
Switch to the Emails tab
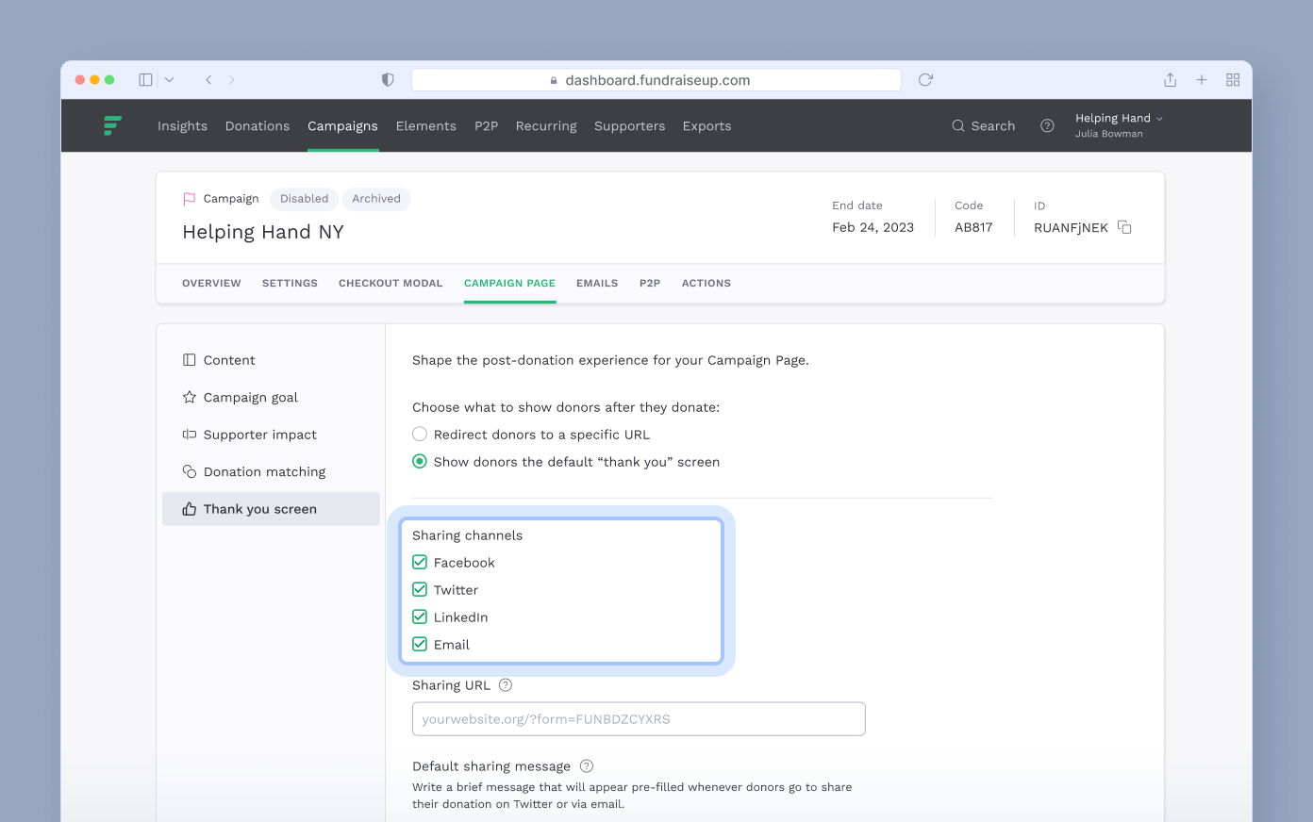coord(596,283)
